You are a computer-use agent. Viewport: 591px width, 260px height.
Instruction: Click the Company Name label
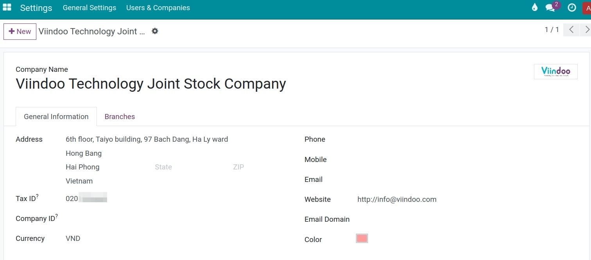coord(42,69)
